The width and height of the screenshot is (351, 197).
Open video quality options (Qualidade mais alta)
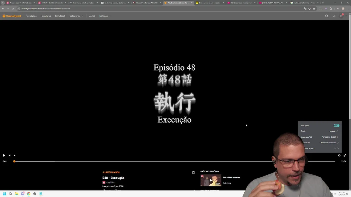coord(320,143)
